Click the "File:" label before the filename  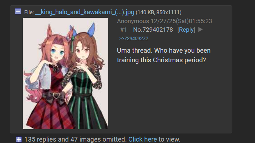pyautogui.click(x=29, y=12)
